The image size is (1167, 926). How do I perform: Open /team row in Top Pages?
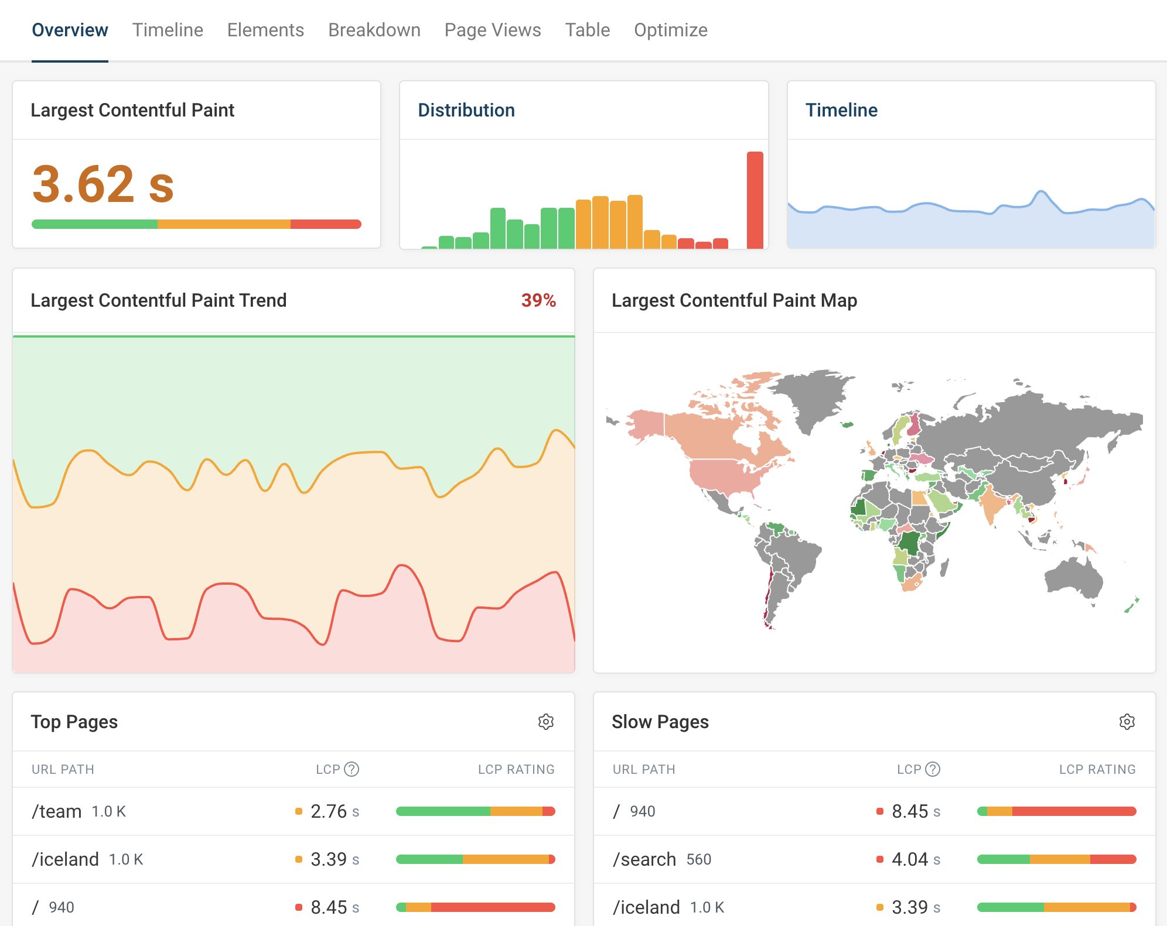click(57, 811)
